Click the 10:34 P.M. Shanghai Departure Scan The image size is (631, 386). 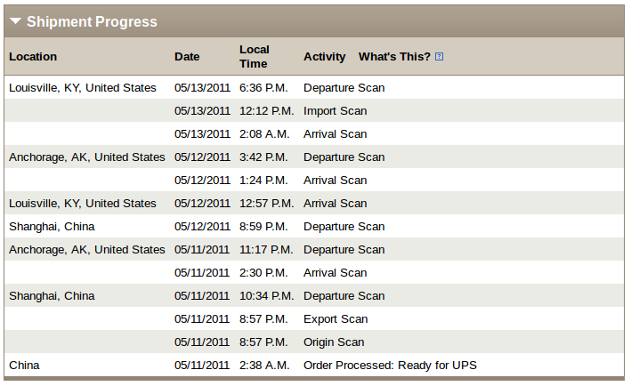314,295
